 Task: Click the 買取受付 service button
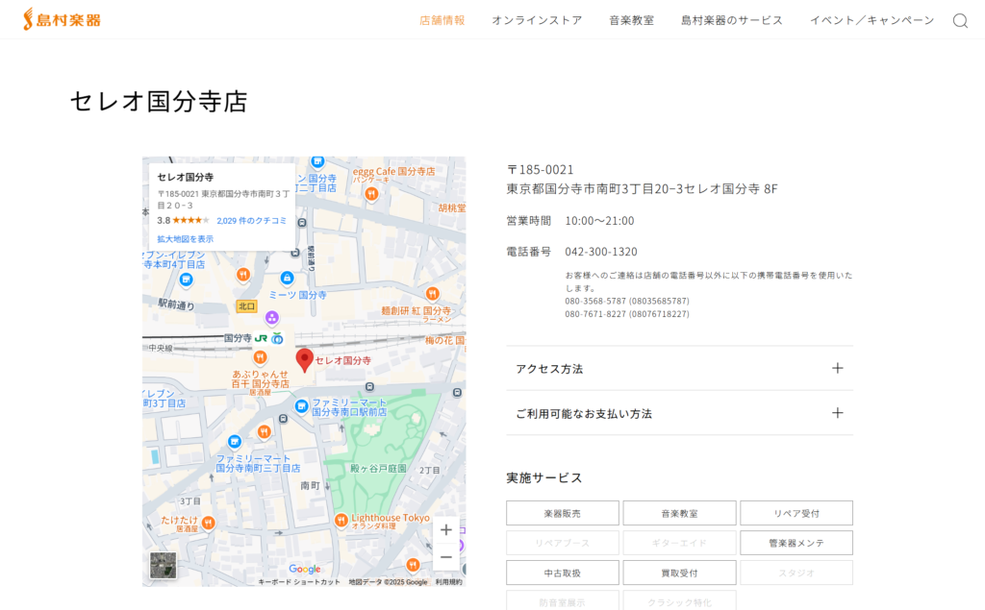(679, 573)
